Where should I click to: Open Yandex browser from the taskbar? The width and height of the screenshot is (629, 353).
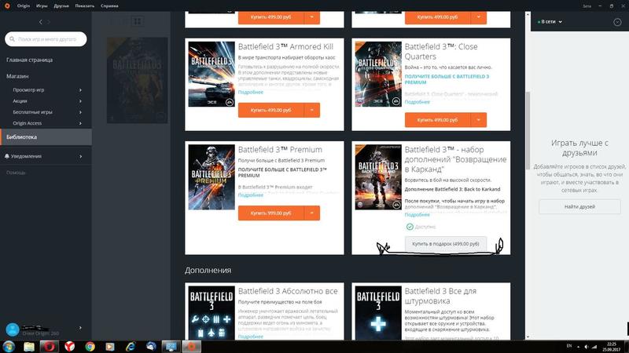click(x=70, y=347)
